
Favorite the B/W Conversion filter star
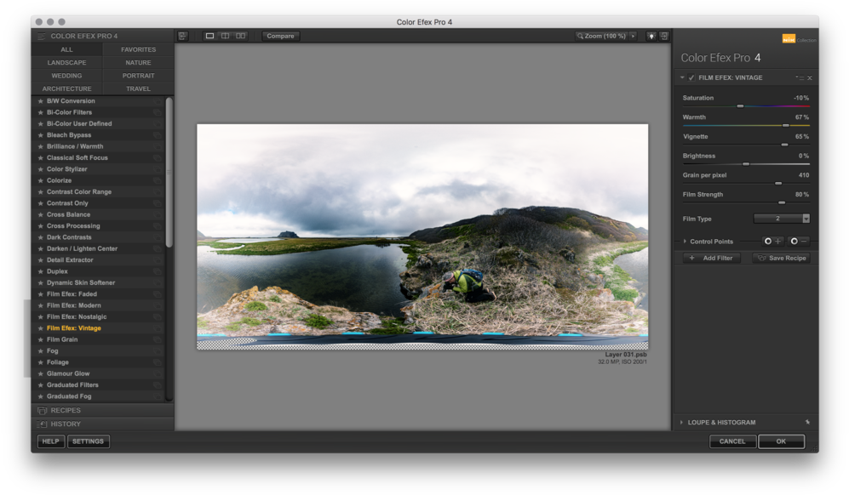pos(40,101)
